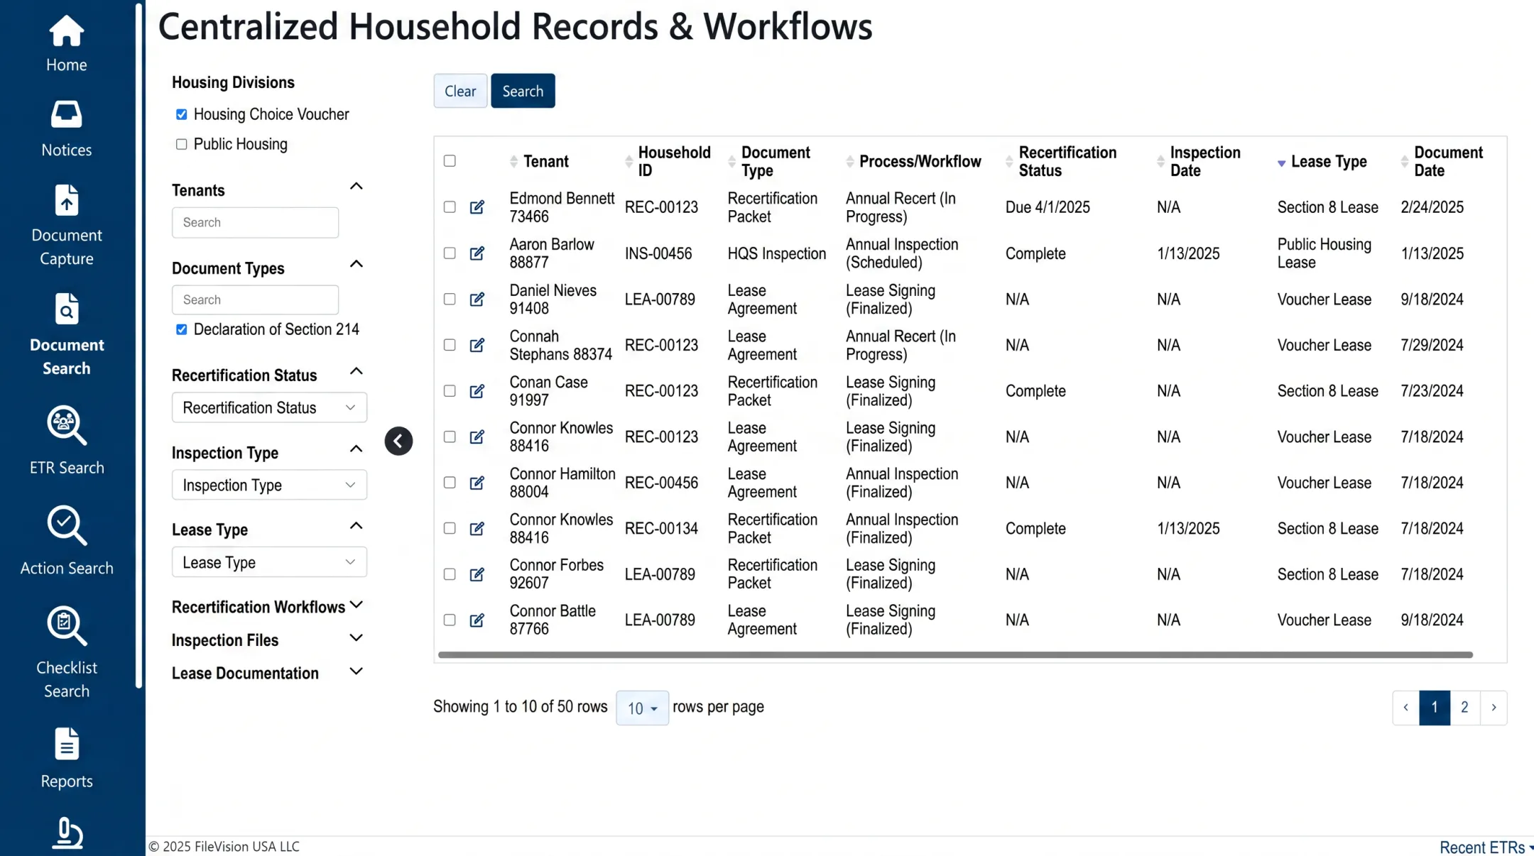Sort by Inspection Date column header
1534x856 pixels.
click(x=1204, y=162)
